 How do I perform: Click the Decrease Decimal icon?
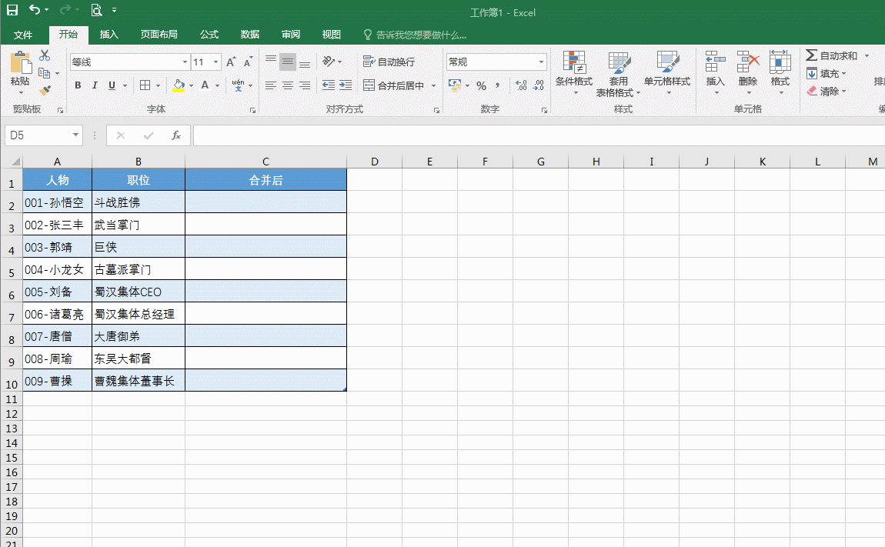[538, 85]
